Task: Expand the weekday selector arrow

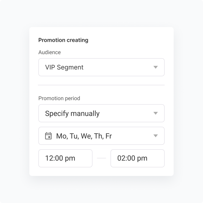Action: pos(155,136)
